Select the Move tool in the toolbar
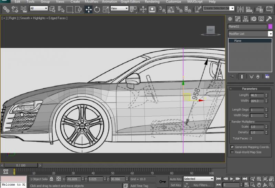275x188 pixels. pyautogui.click(x=88, y=9)
